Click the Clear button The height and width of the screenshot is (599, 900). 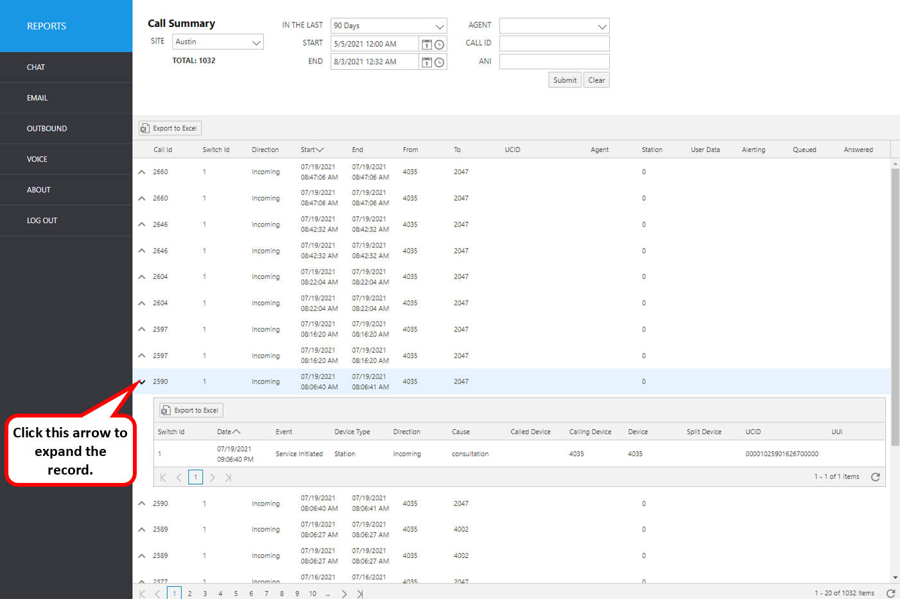pos(596,80)
